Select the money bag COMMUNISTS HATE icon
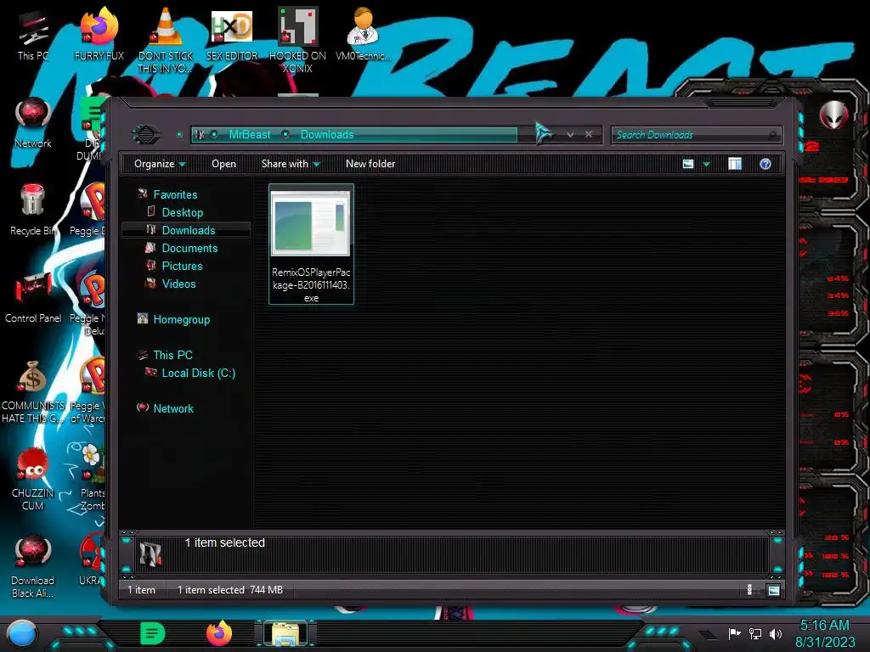Screen dimensions: 870x652 tap(33, 391)
